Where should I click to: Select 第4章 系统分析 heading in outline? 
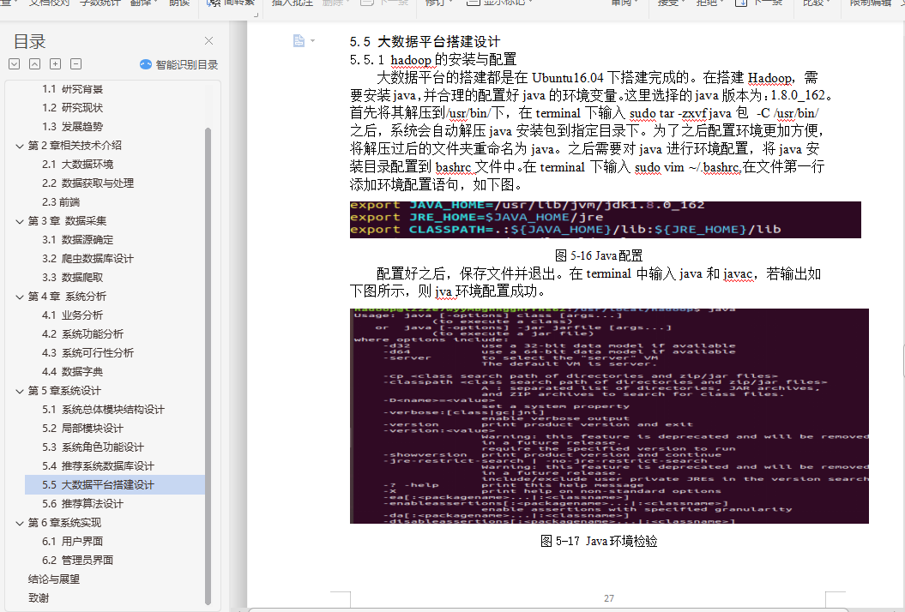[x=67, y=297]
